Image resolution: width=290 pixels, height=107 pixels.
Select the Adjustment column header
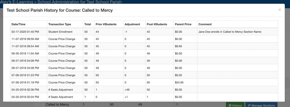[132, 24]
